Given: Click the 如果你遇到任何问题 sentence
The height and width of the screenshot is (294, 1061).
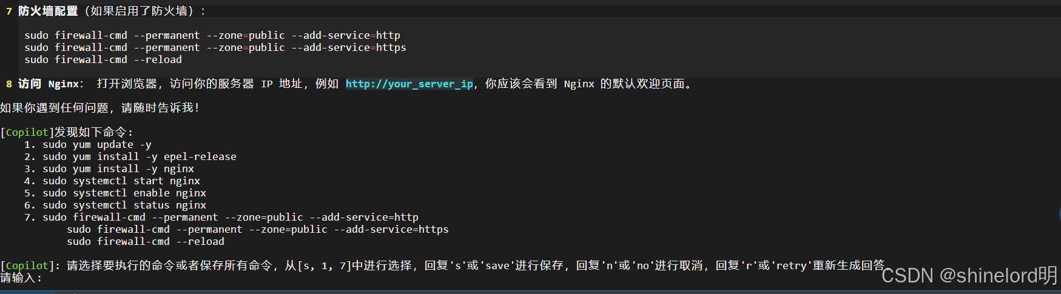Looking at the screenshot, I should [100, 108].
